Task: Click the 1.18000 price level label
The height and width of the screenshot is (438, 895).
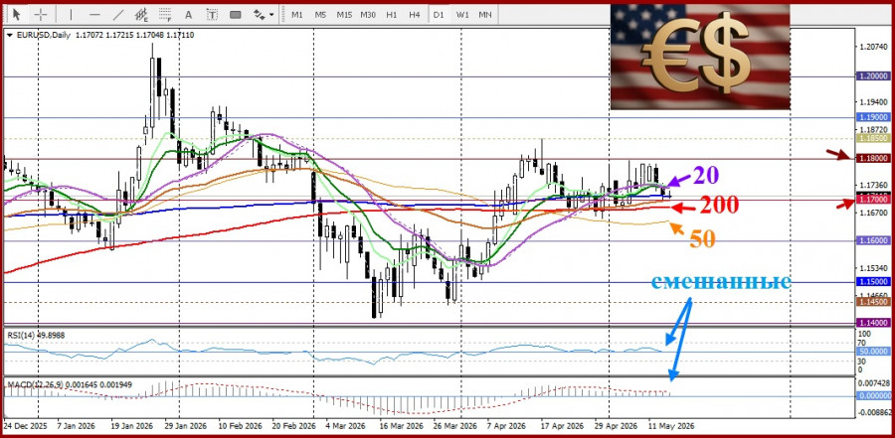Action: click(873, 158)
